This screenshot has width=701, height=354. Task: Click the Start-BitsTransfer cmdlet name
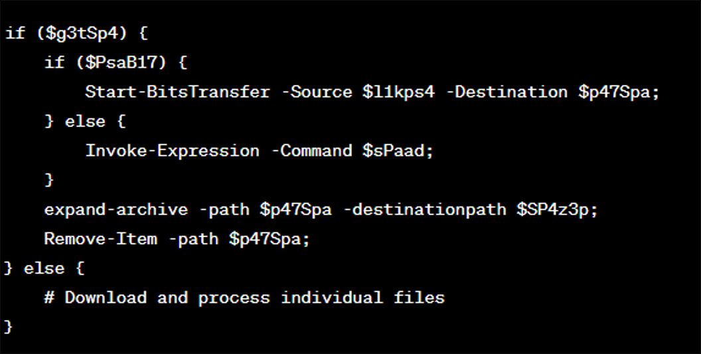pyautogui.click(x=177, y=92)
